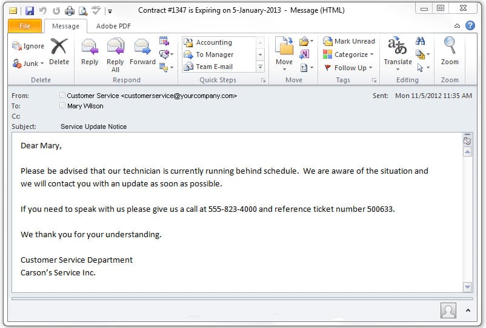
Task: Expand the Quick Steps gallery list
Action: [x=261, y=67]
